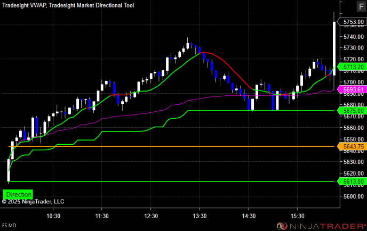Select the orange 5643.75 price marker
This screenshot has width=367, height=231.
tap(352, 146)
